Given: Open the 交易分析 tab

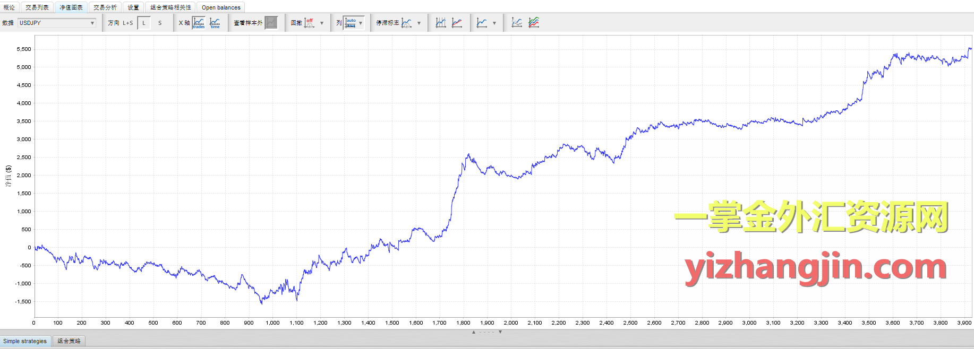Looking at the screenshot, I should coord(105,7).
